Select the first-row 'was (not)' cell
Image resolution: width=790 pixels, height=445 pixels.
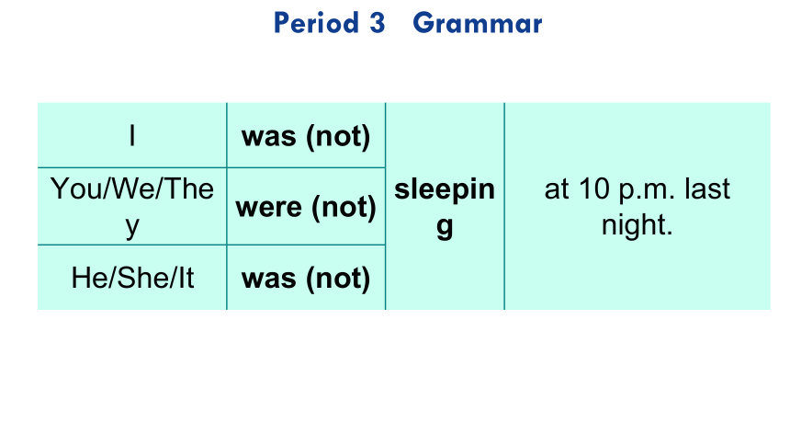[x=306, y=135]
